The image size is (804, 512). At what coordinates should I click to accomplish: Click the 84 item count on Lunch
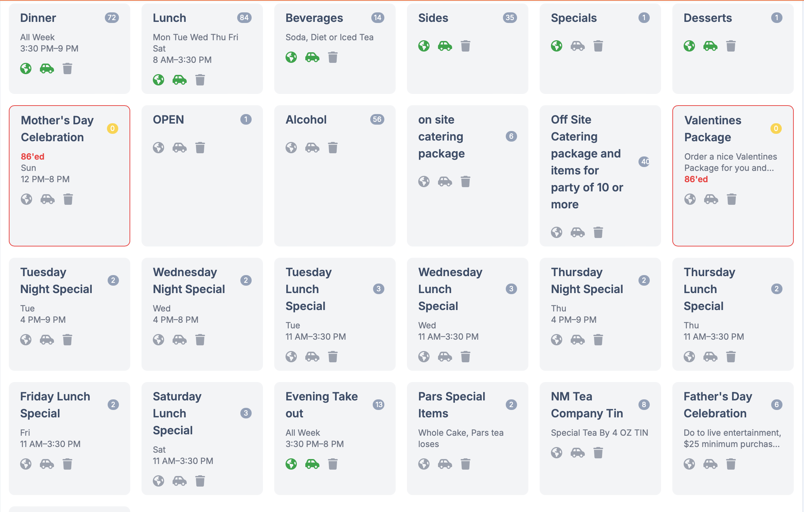244,18
